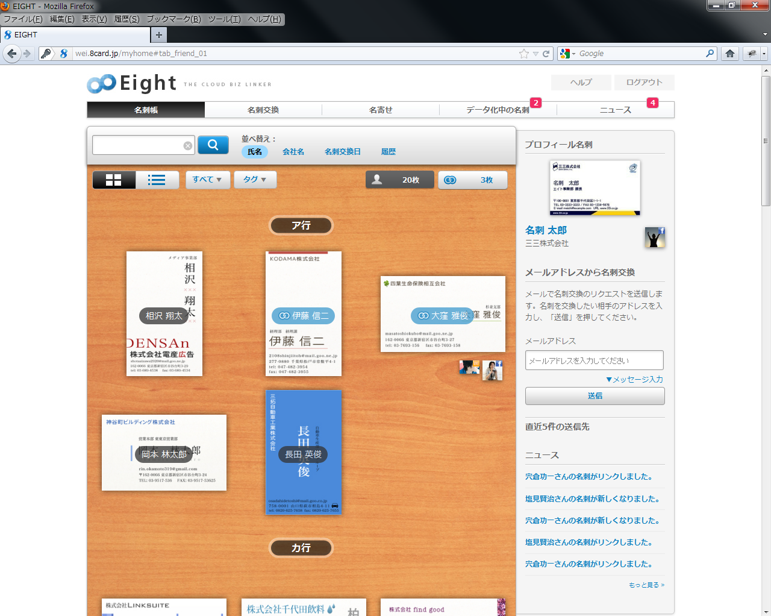The image size is (771, 616).
Task: Open the profile business card thumbnail
Action: click(x=595, y=188)
